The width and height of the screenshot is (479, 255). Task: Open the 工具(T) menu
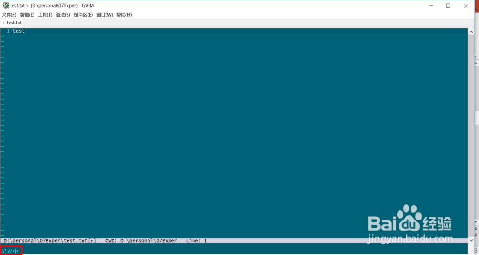(x=45, y=15)
